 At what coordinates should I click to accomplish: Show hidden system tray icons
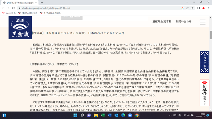pyautogui.click(x=170, y=115)
